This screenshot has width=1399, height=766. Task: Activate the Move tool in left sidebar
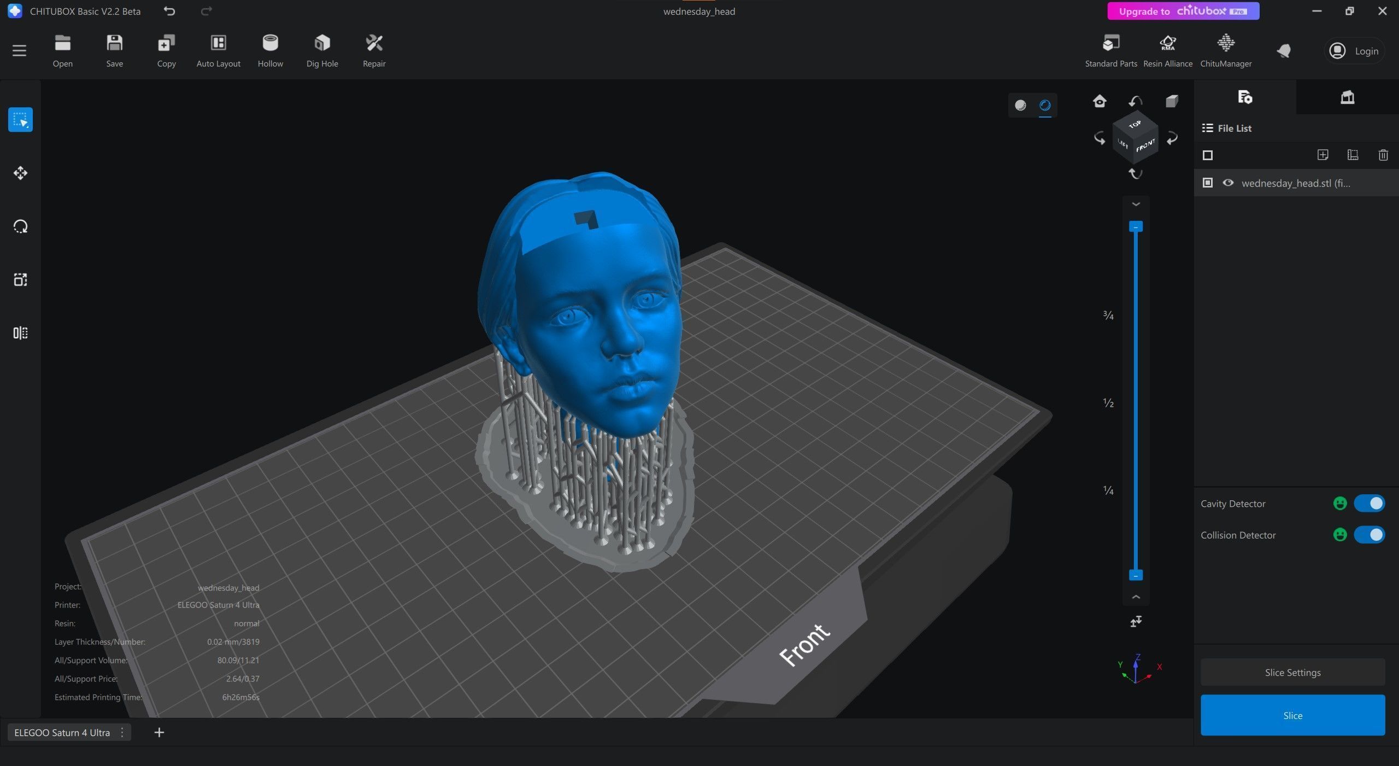(x=20, y=173)
